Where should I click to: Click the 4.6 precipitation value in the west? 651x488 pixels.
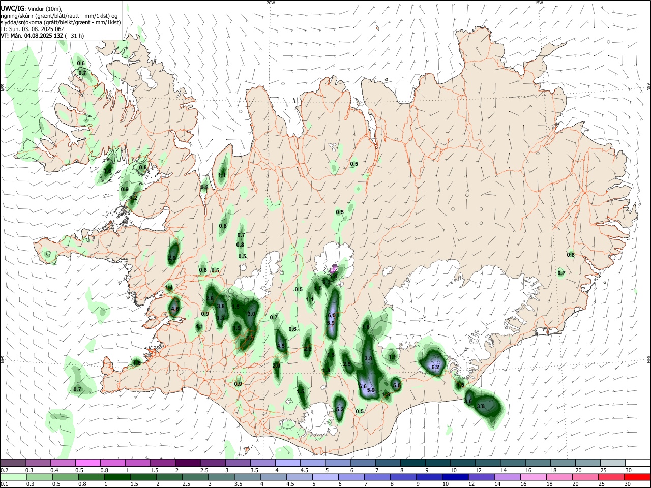(x=175, y=309)
